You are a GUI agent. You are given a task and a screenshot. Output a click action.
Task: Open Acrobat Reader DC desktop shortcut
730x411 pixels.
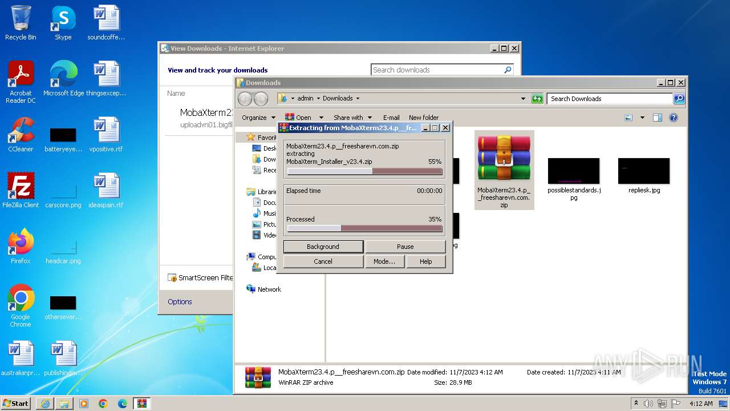click(x=21, y=82)
